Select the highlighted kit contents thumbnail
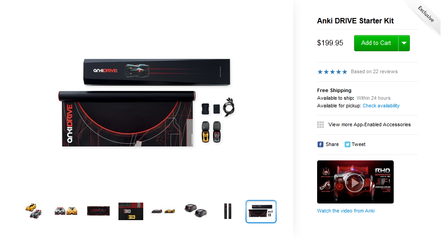 [261, 212]
